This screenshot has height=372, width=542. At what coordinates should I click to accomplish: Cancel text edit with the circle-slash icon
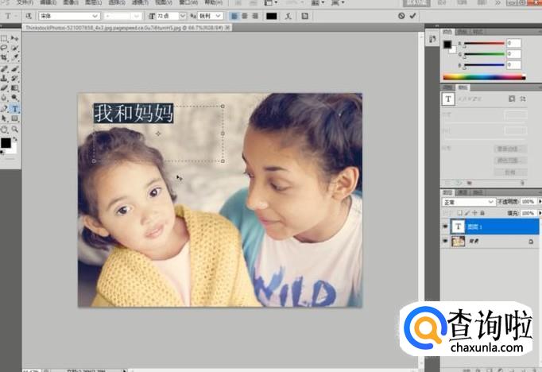click(401, 16)
